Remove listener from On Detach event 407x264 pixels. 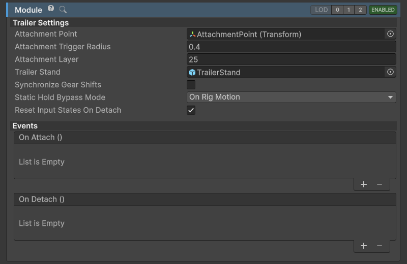click(x=379, y=246)
